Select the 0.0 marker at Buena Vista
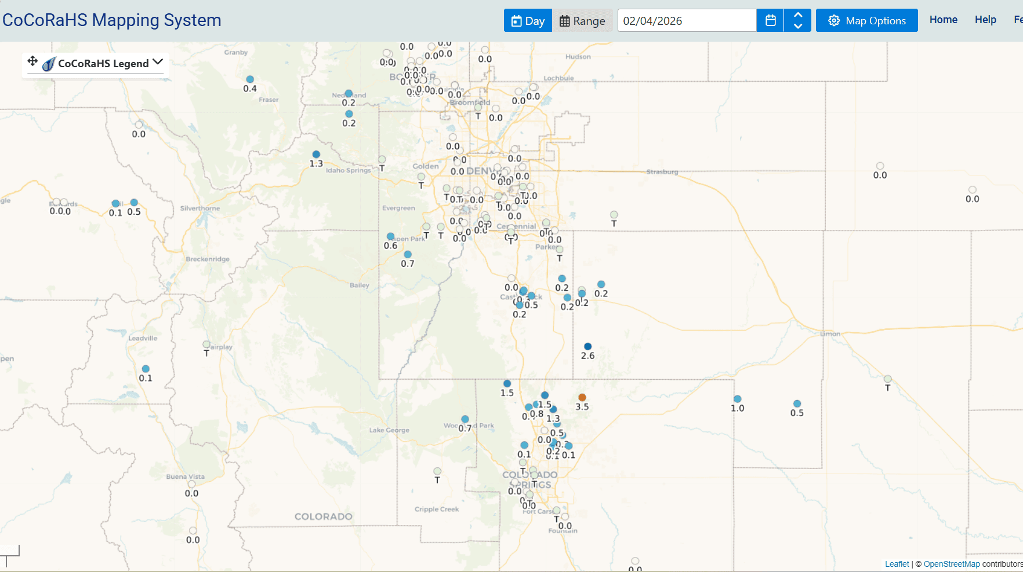The width and height of the screenshot is (1023, 572). point(191,484)
